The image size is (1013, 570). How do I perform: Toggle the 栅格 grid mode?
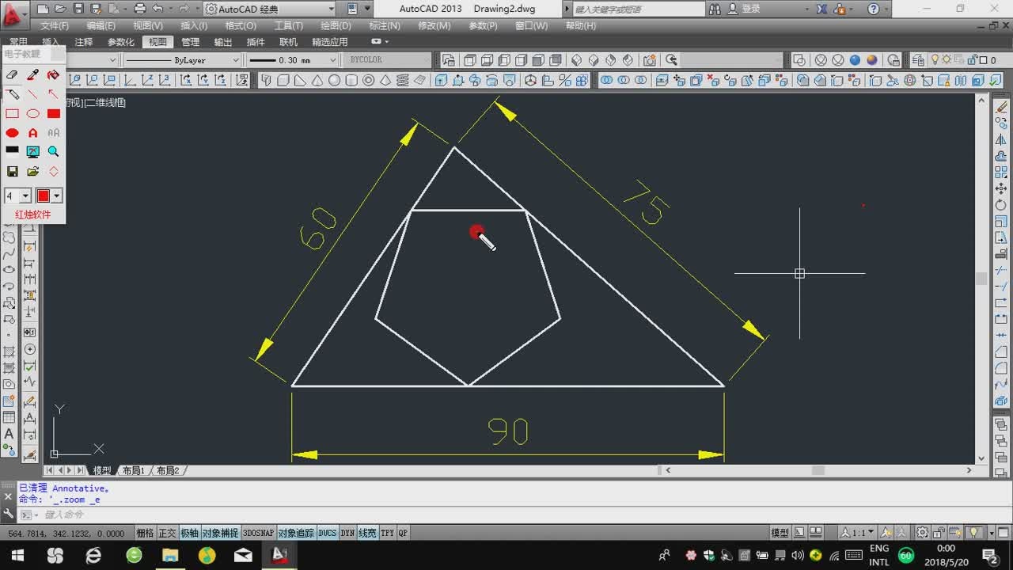(x=146, y=534)
